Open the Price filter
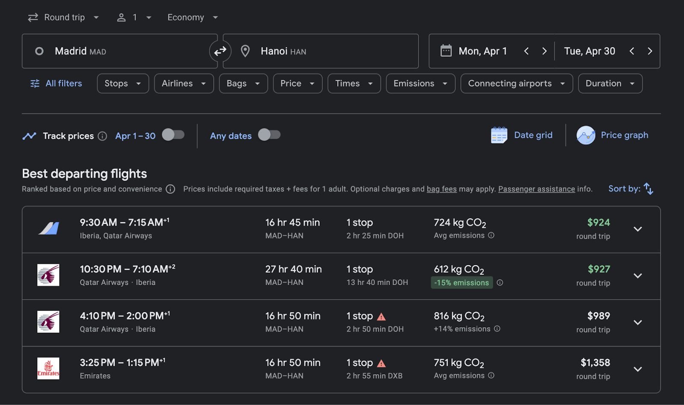Screen dimensions: 684x405 (x=298, y=84)
